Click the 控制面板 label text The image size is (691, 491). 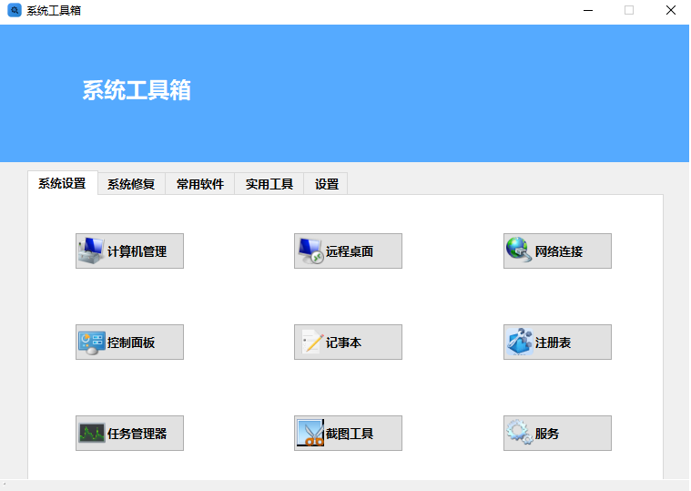click(131, 343)
